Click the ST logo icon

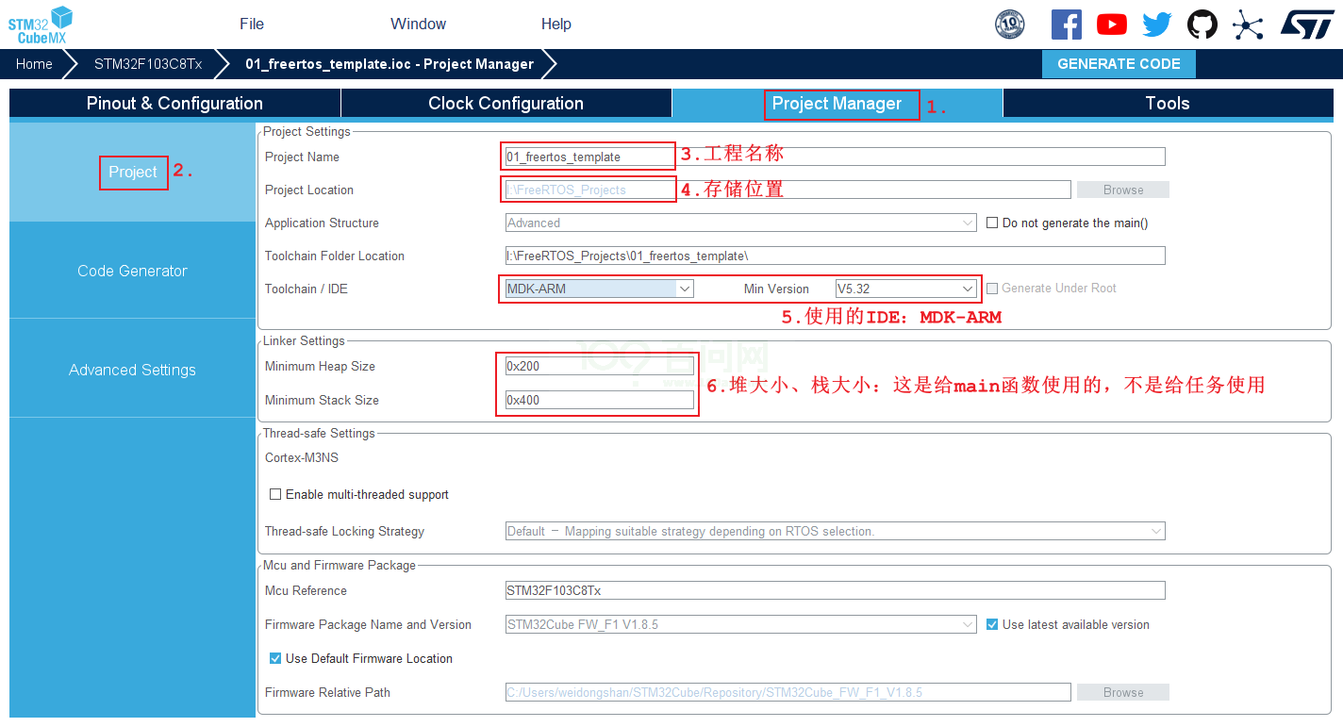1307,25
